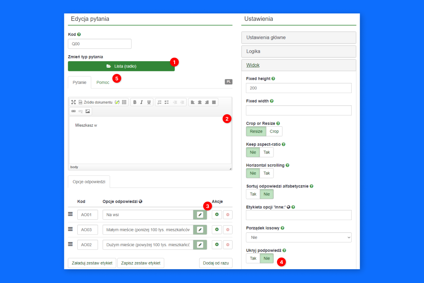424x283 pixels.
Task: Edit the 'Na wsi' answer with pencil icon
Action: (x=200, y=215)
